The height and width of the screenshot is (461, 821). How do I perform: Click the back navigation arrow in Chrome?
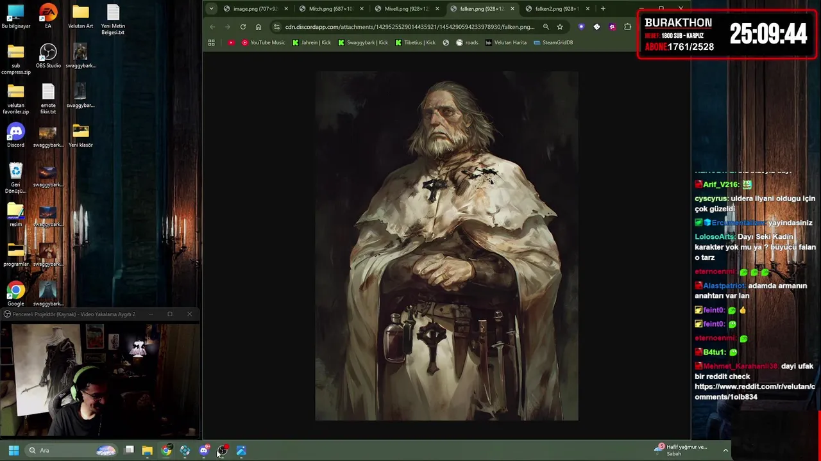(x=212, y=27)
